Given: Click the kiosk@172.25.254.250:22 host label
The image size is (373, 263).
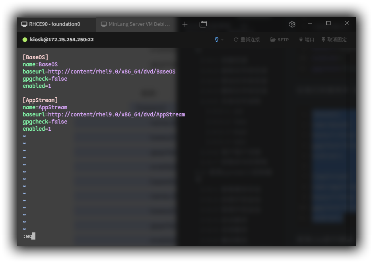Looking at the screenshot, I should point(62,40).
